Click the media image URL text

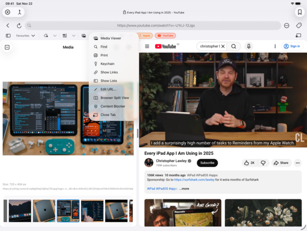point(68,189)
